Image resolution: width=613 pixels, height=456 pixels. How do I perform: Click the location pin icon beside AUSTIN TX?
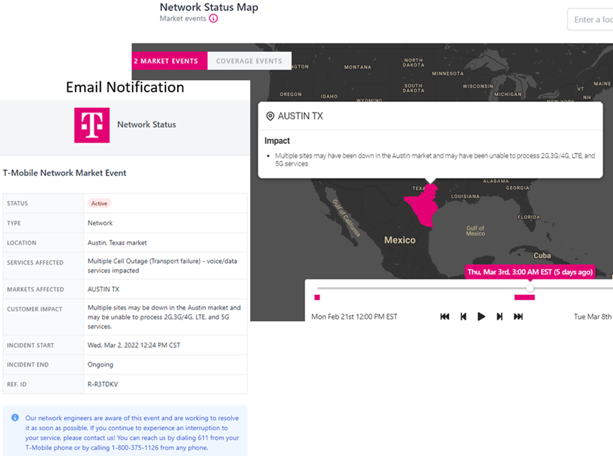[x=270, y=116]
